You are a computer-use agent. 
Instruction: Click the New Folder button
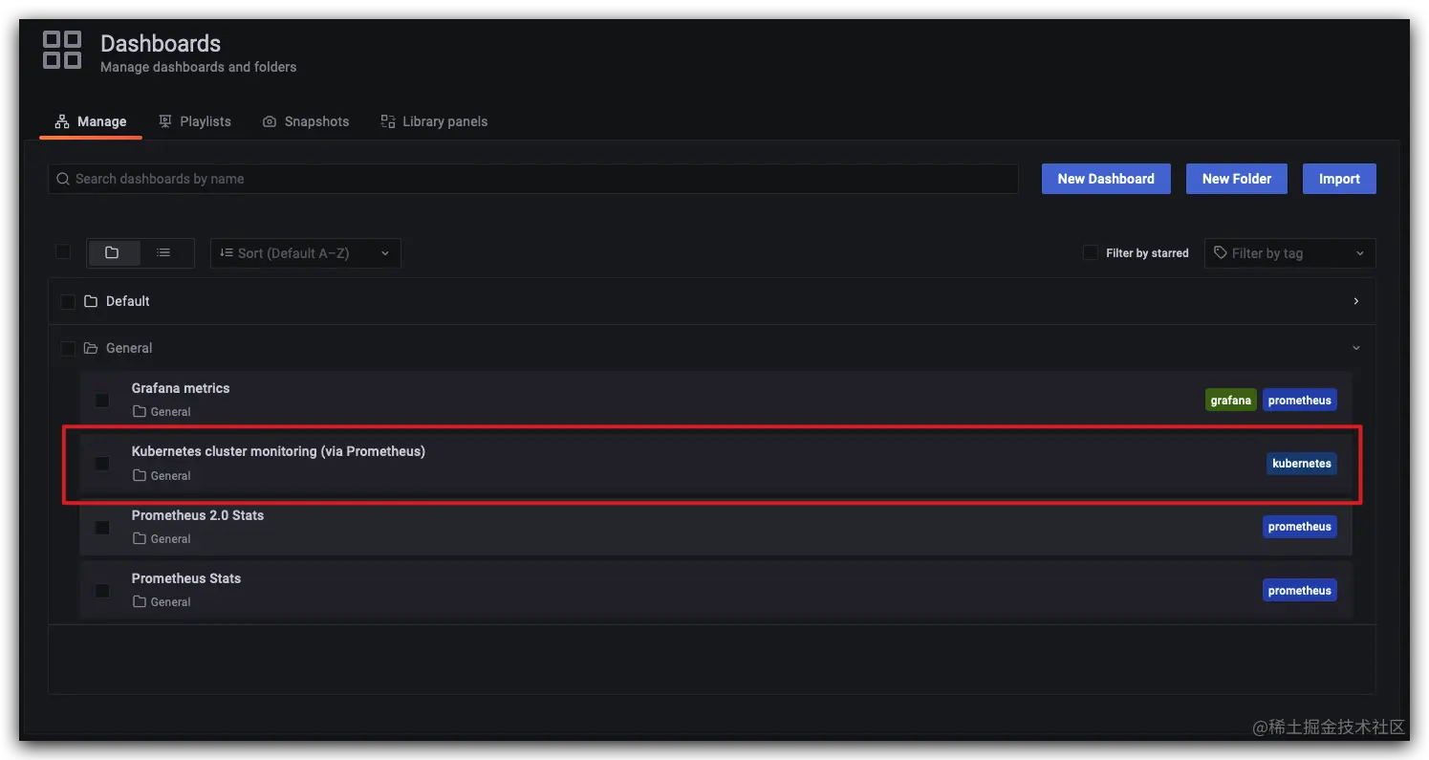pyautogui.click(x=1237, y=179)
